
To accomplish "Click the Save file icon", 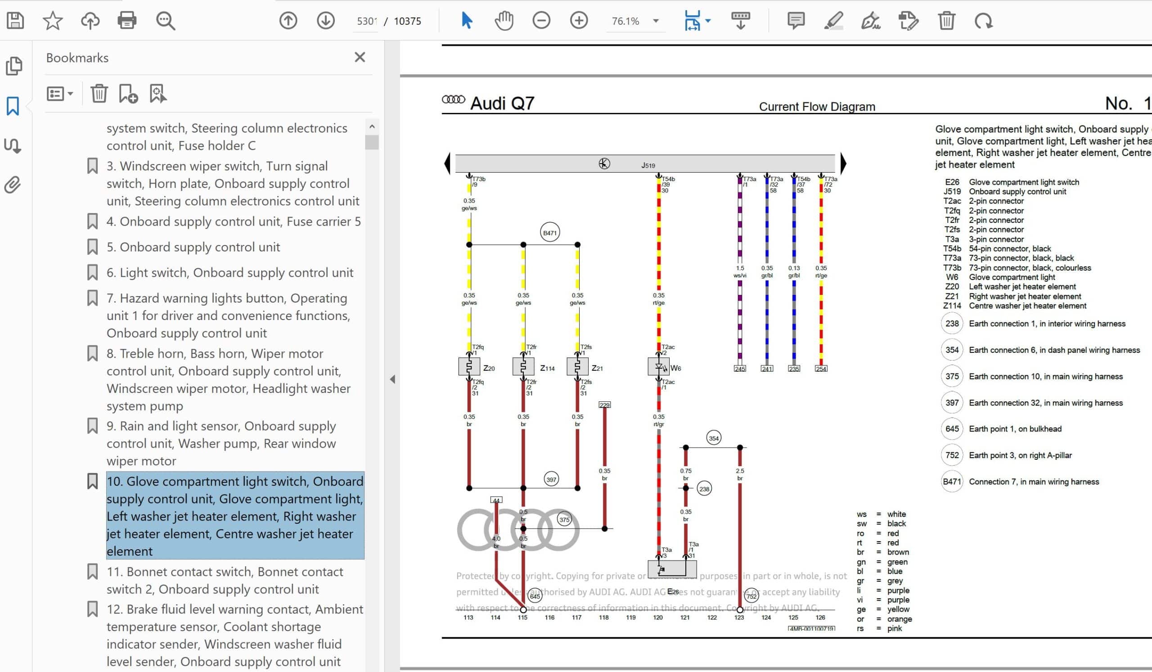I will coord(15,21).
